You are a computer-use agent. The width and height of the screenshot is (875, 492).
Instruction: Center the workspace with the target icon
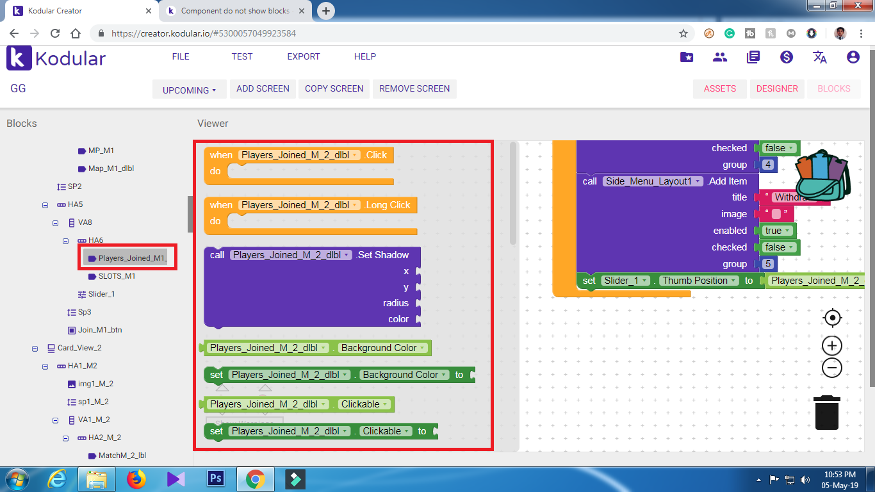831,318
